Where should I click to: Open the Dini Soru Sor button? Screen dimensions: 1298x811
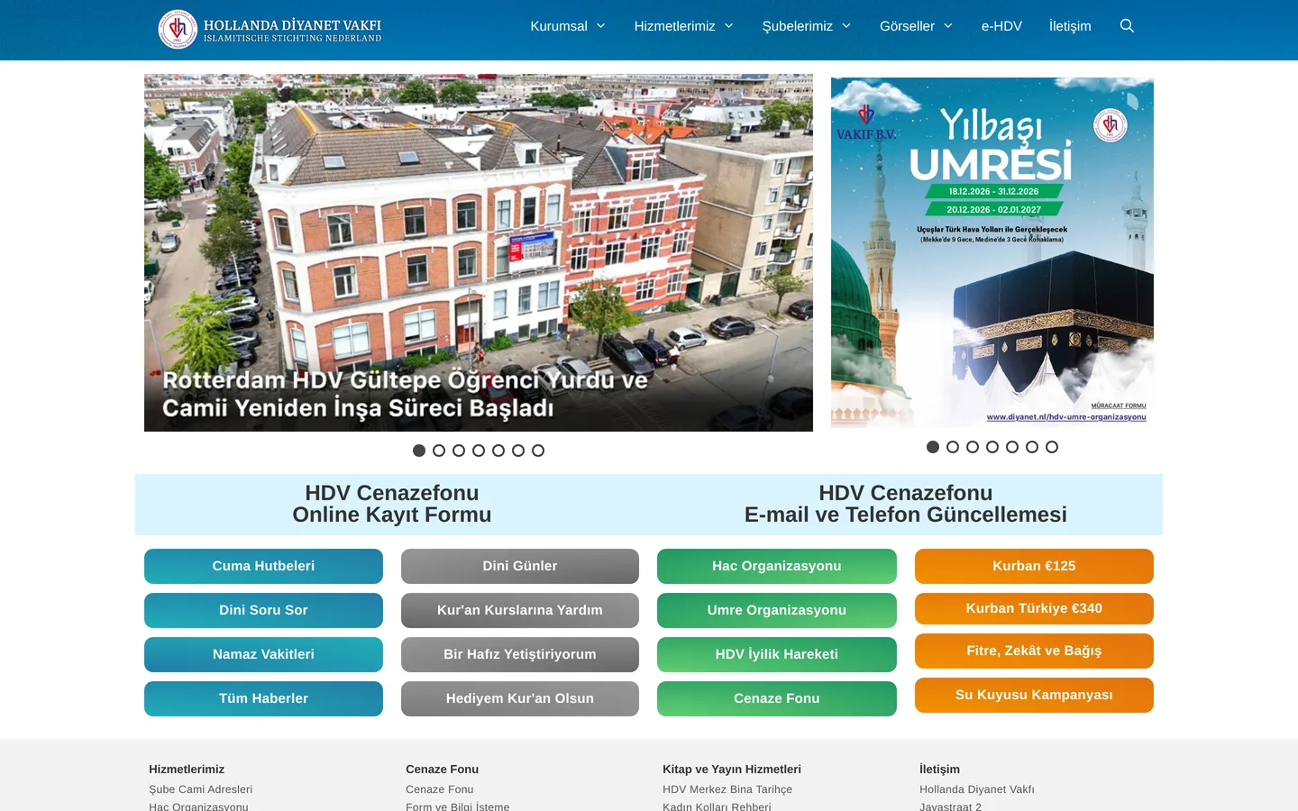tap(263, 610)
